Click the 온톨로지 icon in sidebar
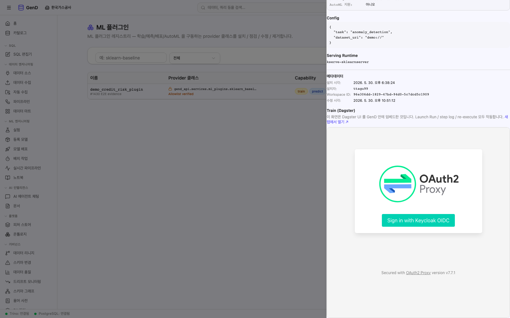The image size is (510, 318). click(8, 234)
